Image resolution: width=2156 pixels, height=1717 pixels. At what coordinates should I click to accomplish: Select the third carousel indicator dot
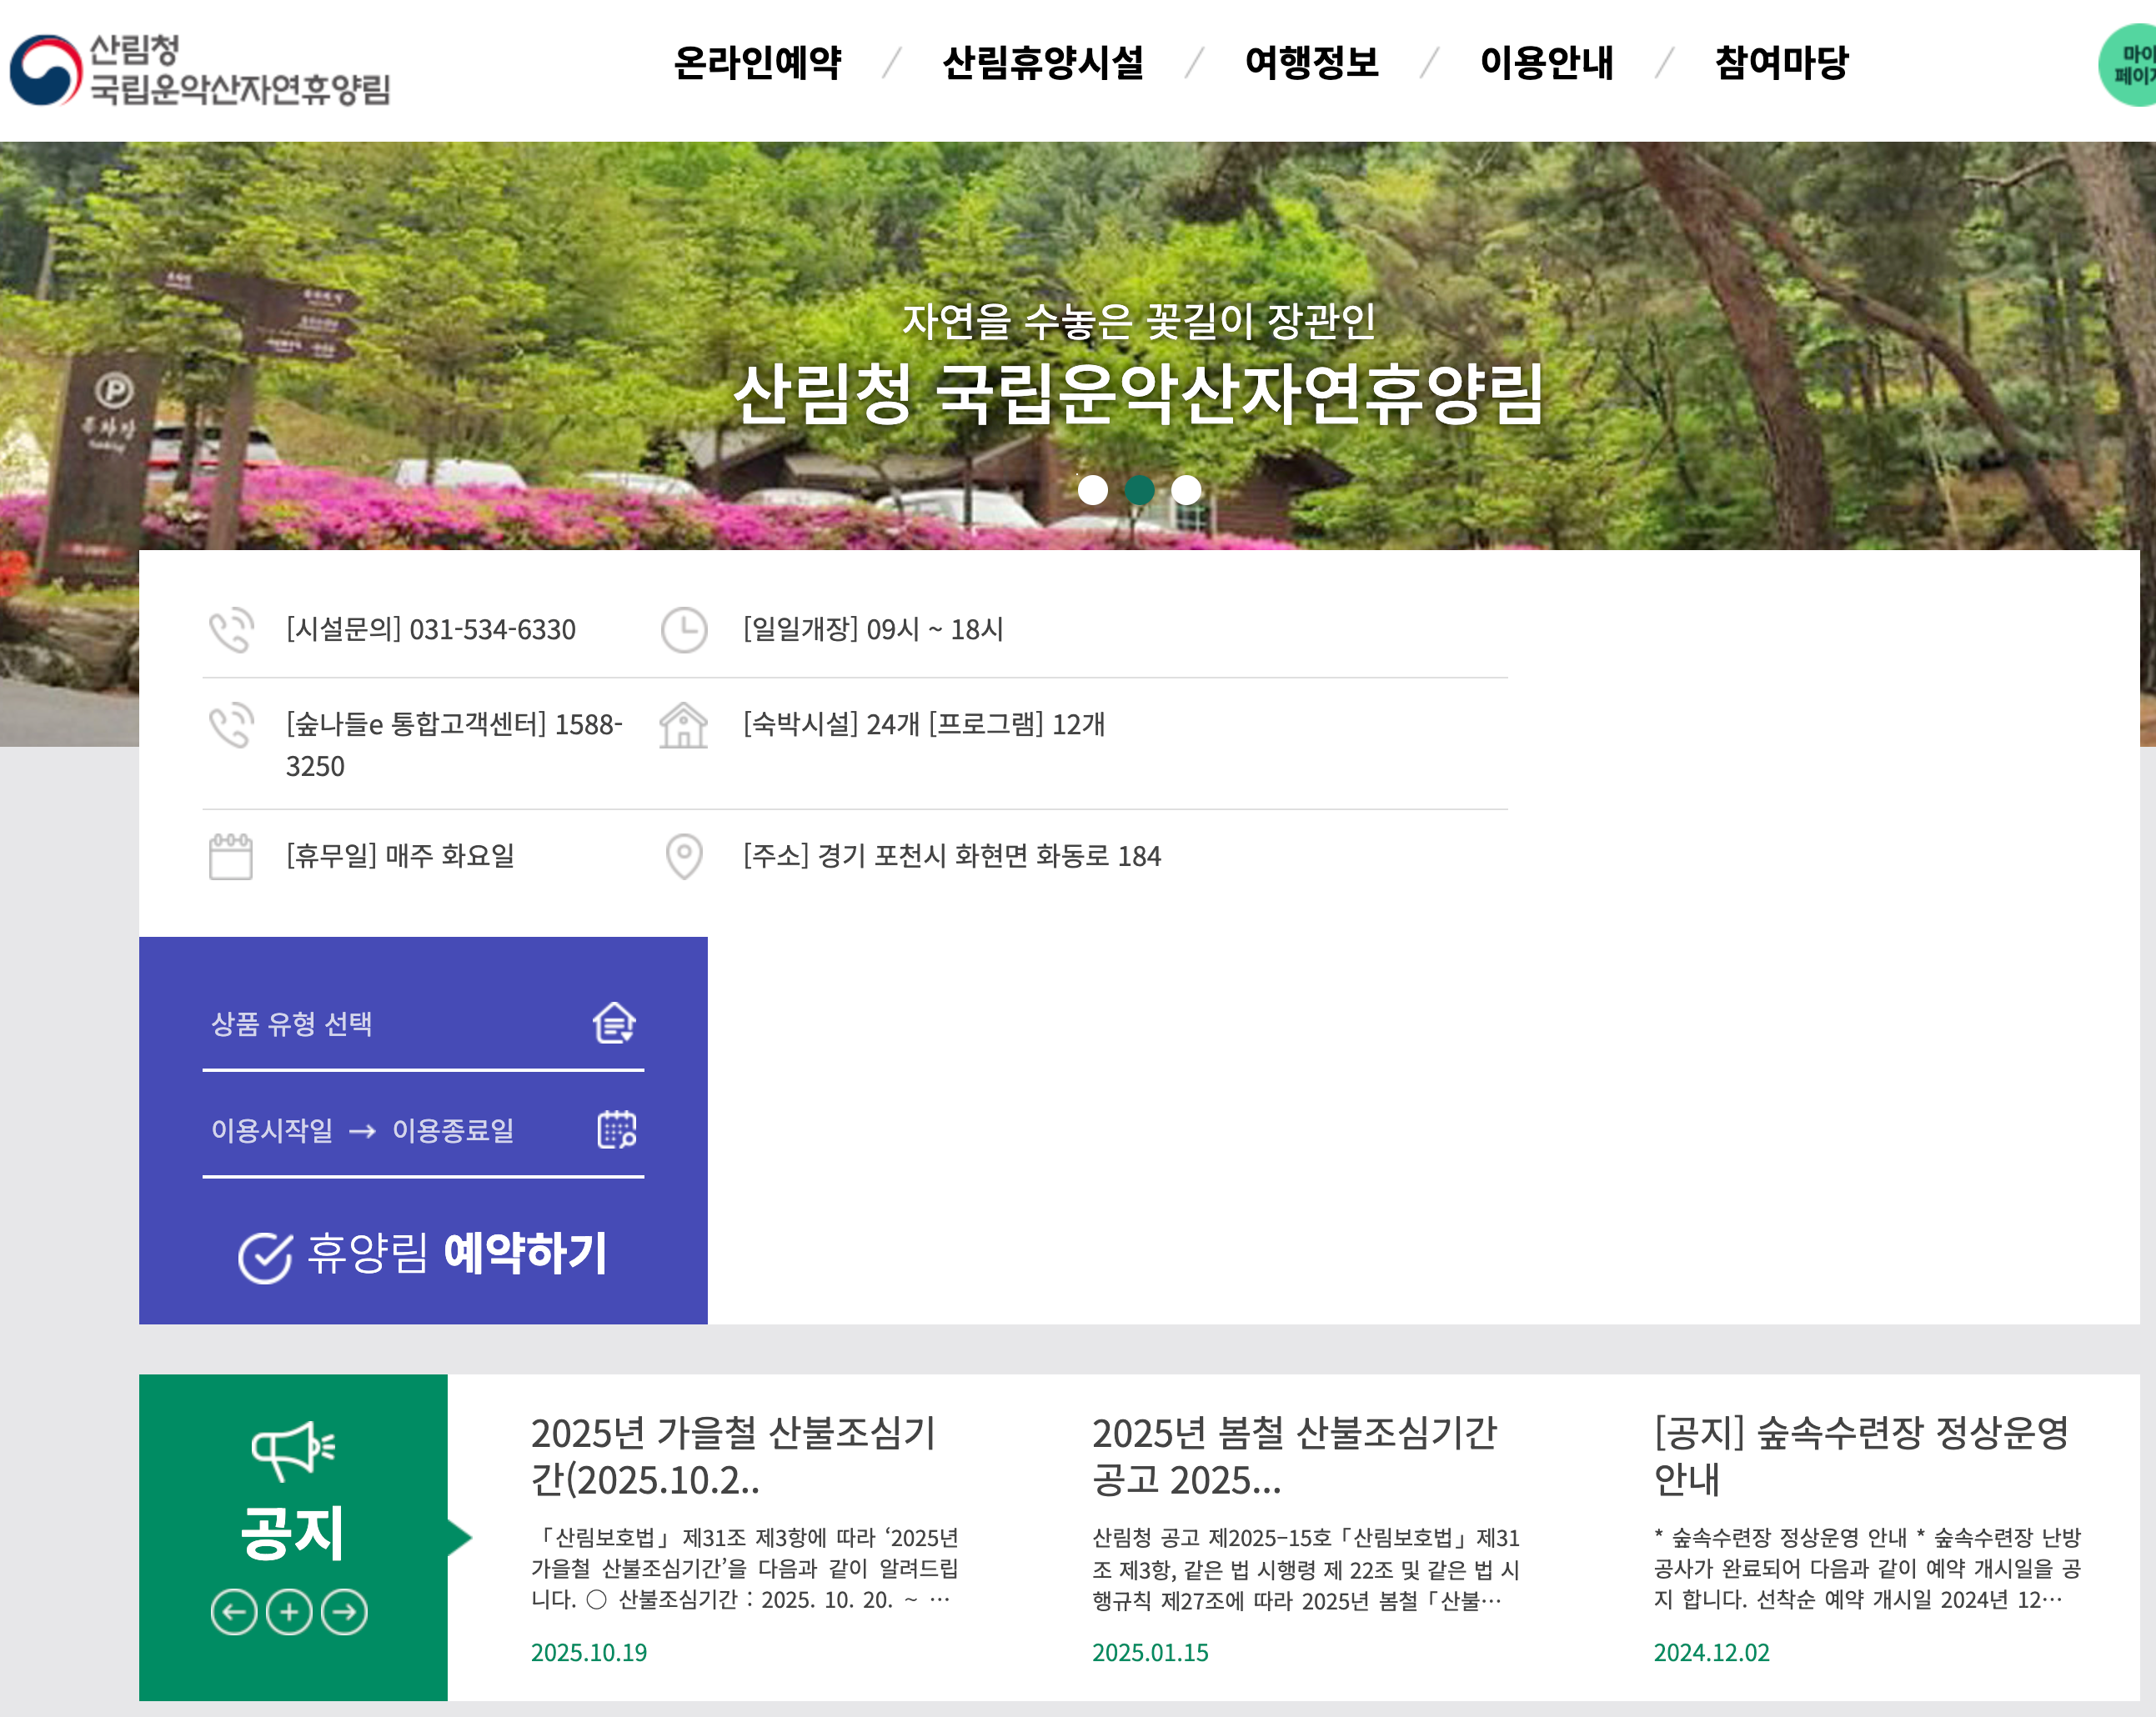[1186, 490]
